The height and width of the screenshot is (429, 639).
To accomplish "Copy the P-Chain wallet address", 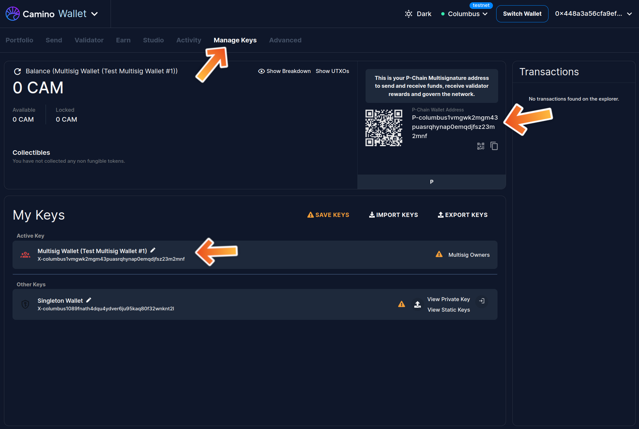I will point(494,146).
